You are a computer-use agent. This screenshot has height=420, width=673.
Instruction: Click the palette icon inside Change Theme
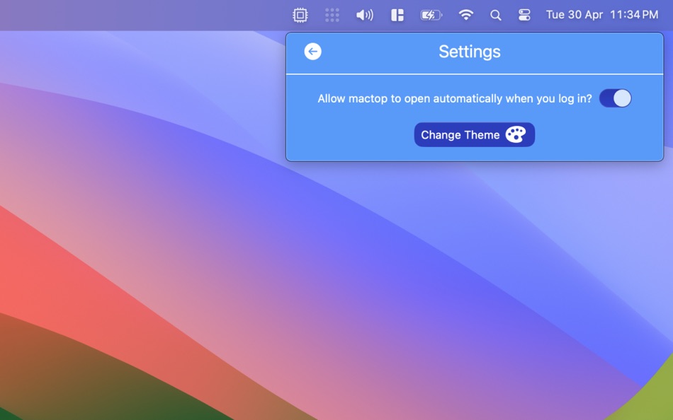(516, 134)
